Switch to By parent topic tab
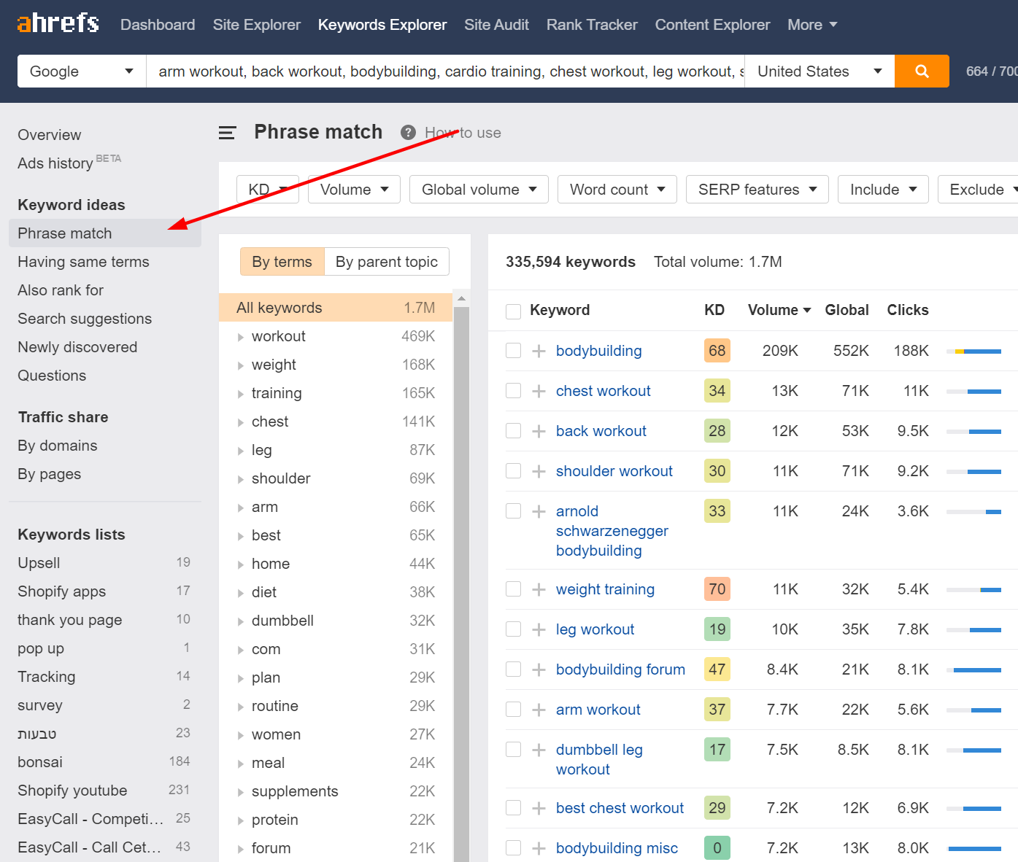Viewport: 1018px width, 862px height. 387,262
